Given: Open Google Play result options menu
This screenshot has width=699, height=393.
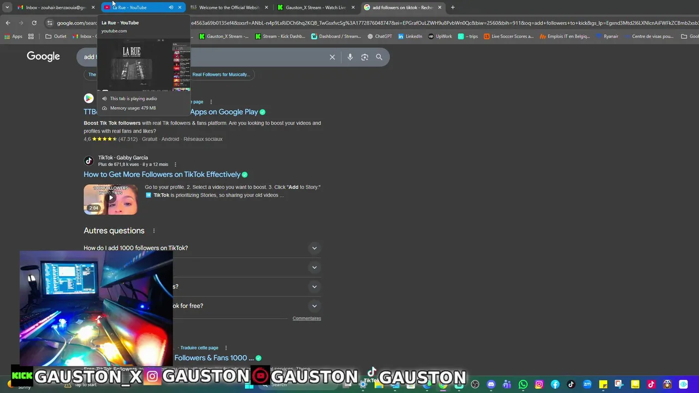Looking at the screenshot, I should [x=211, y=102].
